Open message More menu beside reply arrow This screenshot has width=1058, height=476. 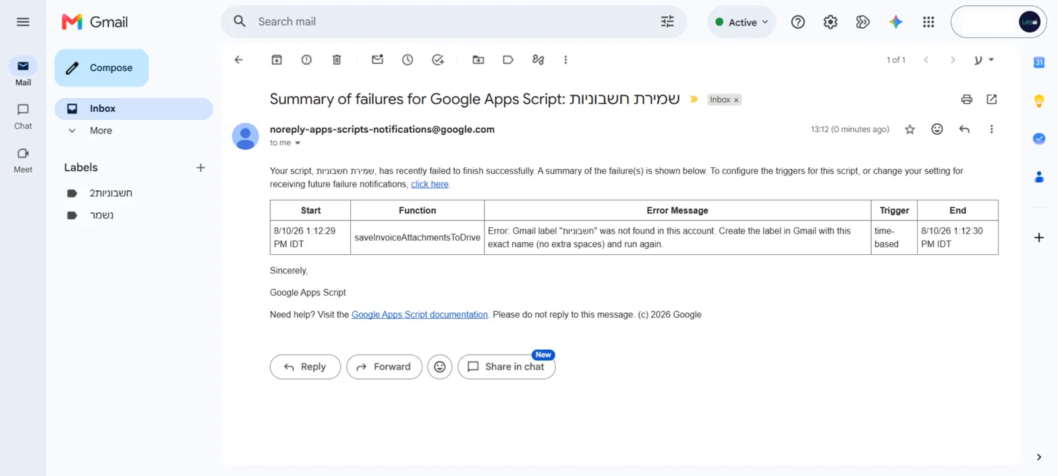[991, 129]
